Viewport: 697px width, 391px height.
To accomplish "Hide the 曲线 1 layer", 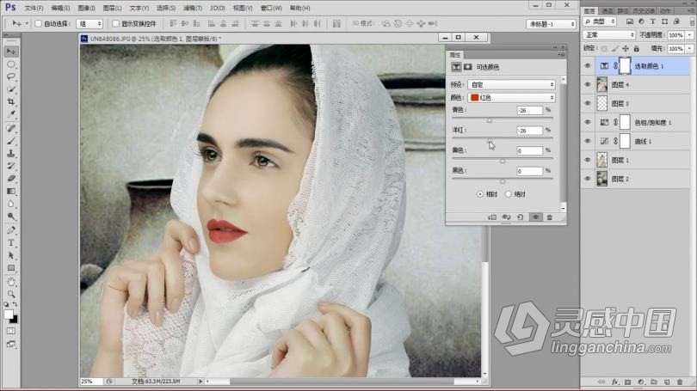I will tap(588, 141).
